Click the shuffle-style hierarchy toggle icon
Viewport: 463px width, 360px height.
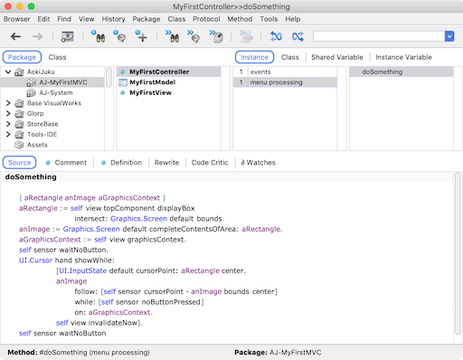(x=298, y=37)
